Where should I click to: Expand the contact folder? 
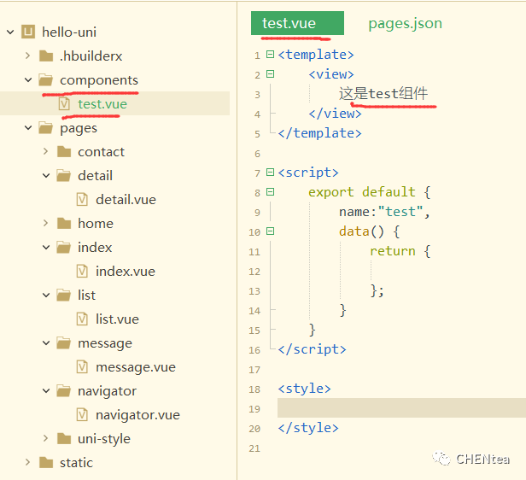(46, 152)
